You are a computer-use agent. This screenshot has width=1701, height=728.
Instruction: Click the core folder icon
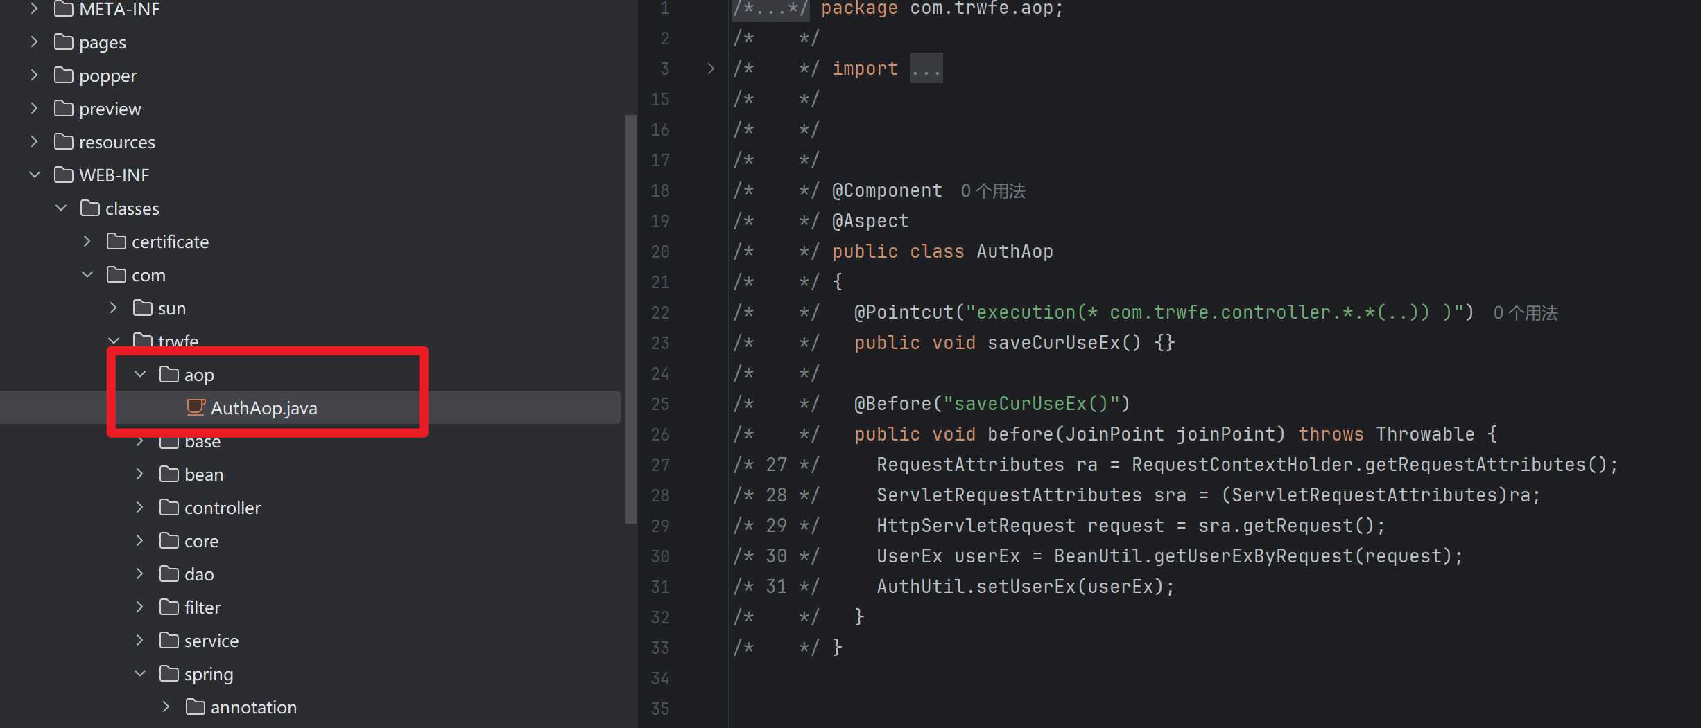click(x=169, y=541)
